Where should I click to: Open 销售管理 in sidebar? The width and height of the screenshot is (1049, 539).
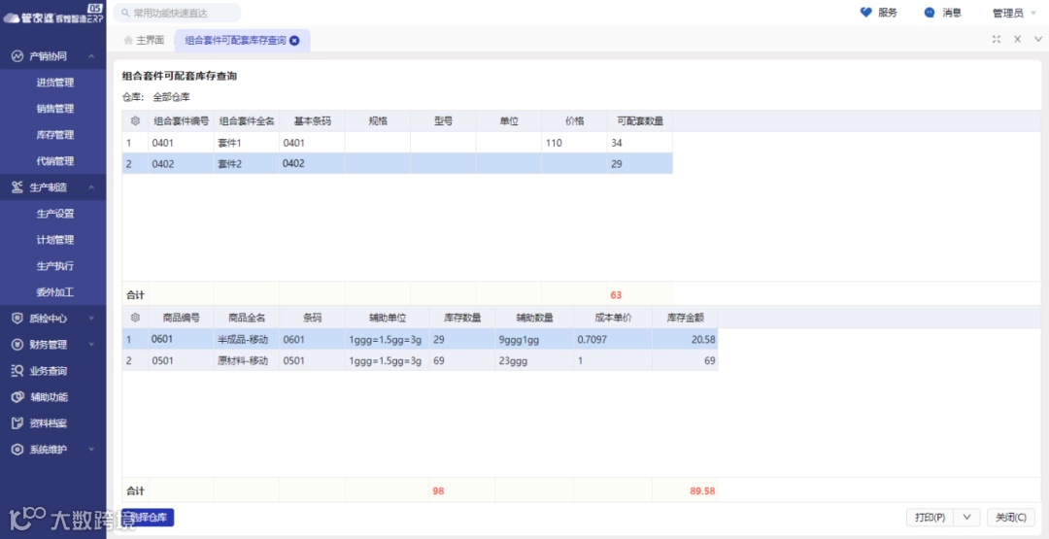[x=54, y=109]
